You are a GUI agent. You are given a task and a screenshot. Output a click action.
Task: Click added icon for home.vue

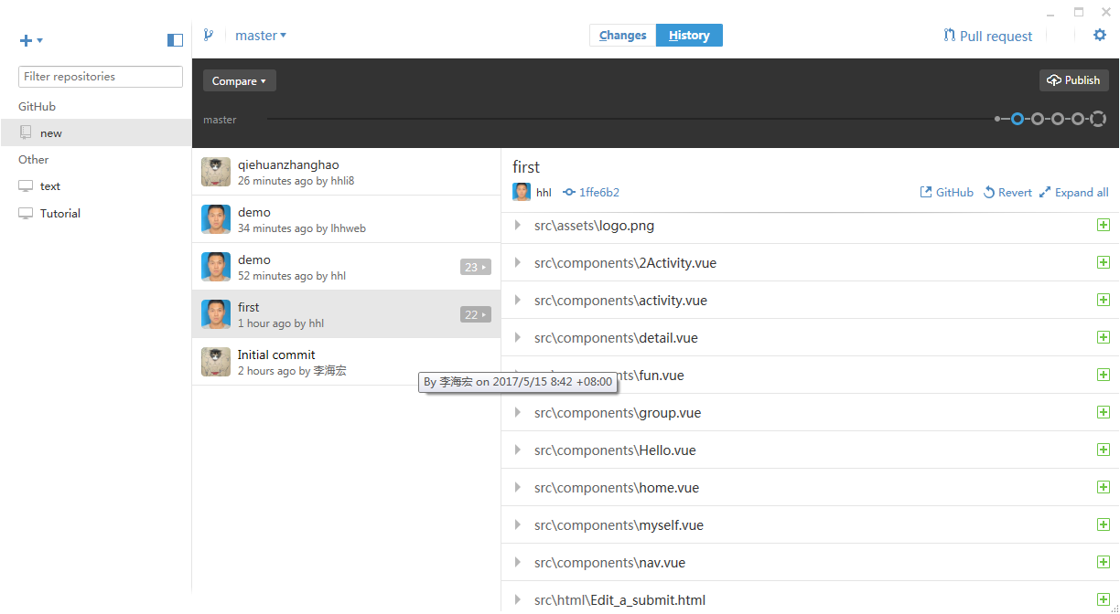pyautogui.click(x=1103, y=487)
